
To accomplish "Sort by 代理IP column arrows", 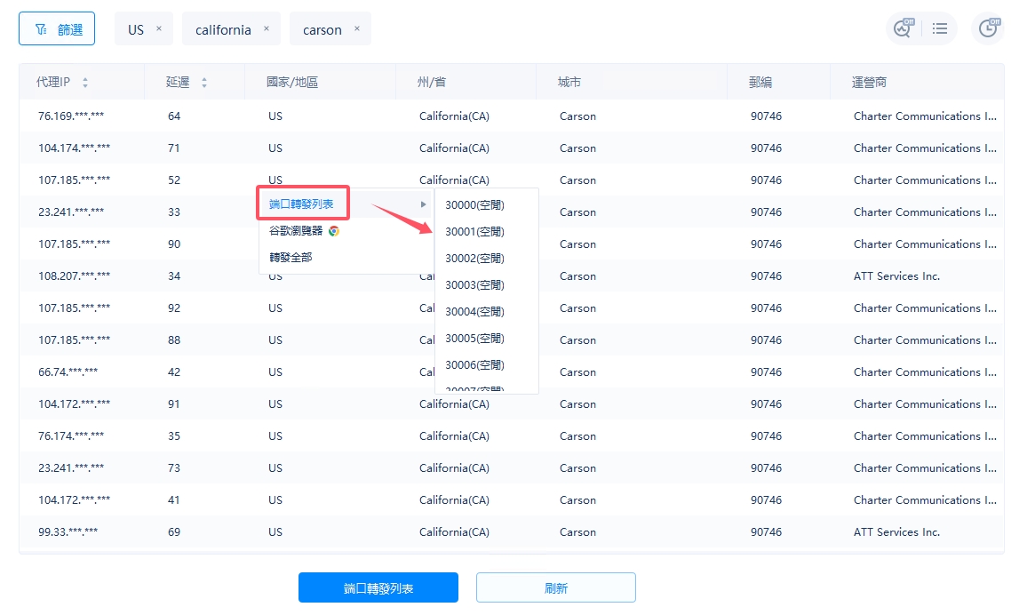I will coord(85,83).
